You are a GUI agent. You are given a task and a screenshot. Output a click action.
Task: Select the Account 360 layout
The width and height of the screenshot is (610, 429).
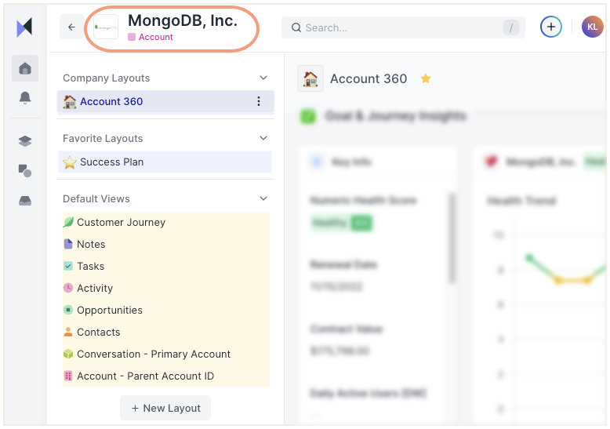pyautogui.click(x=165, y=101)
